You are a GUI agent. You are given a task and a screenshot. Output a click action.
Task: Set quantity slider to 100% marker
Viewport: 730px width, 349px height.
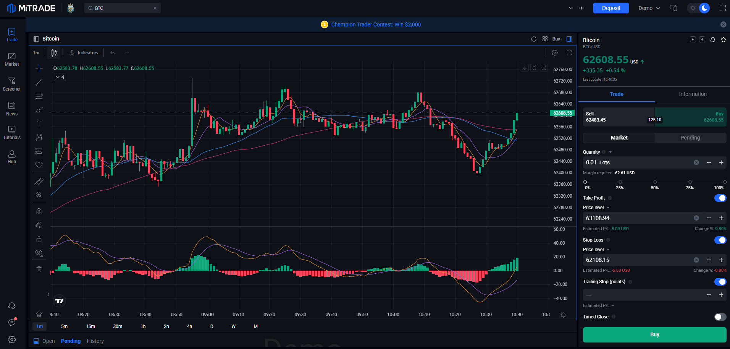coord(725,182)
